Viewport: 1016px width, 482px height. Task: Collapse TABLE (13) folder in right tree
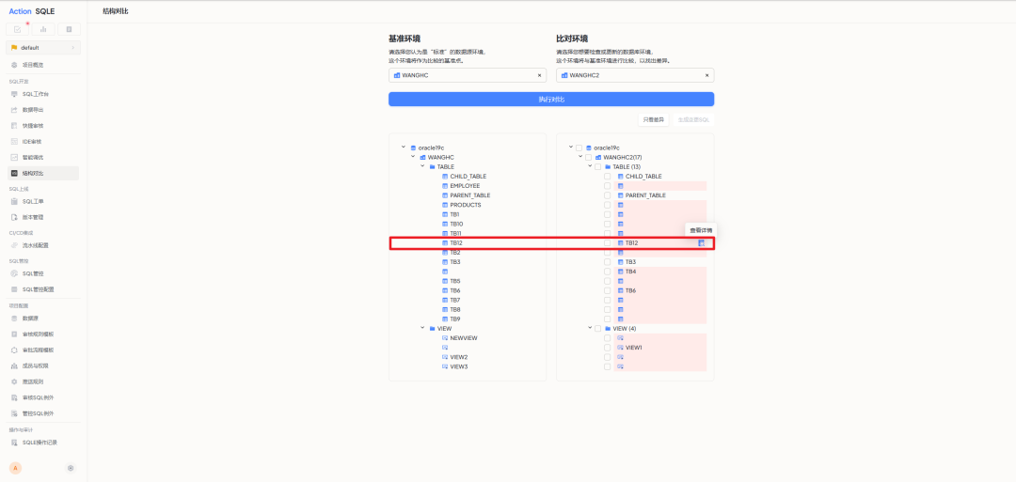(590, 165)
